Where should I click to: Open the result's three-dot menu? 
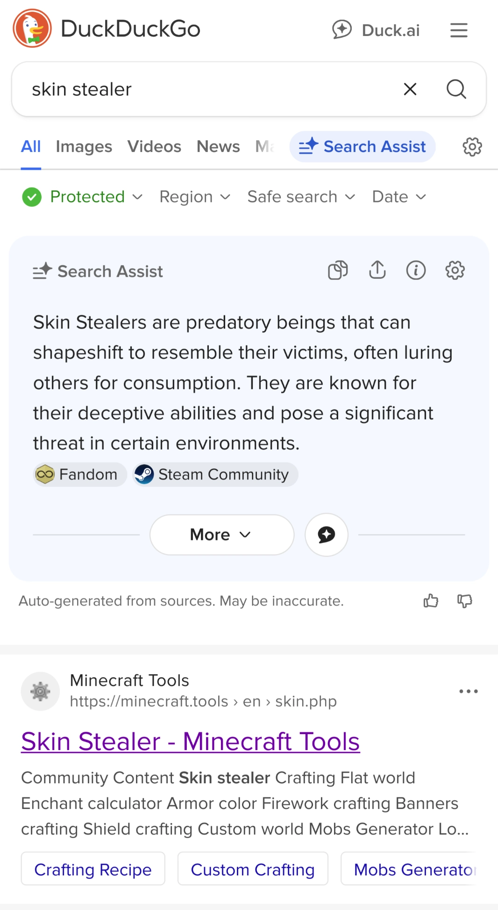pos(469,691)
